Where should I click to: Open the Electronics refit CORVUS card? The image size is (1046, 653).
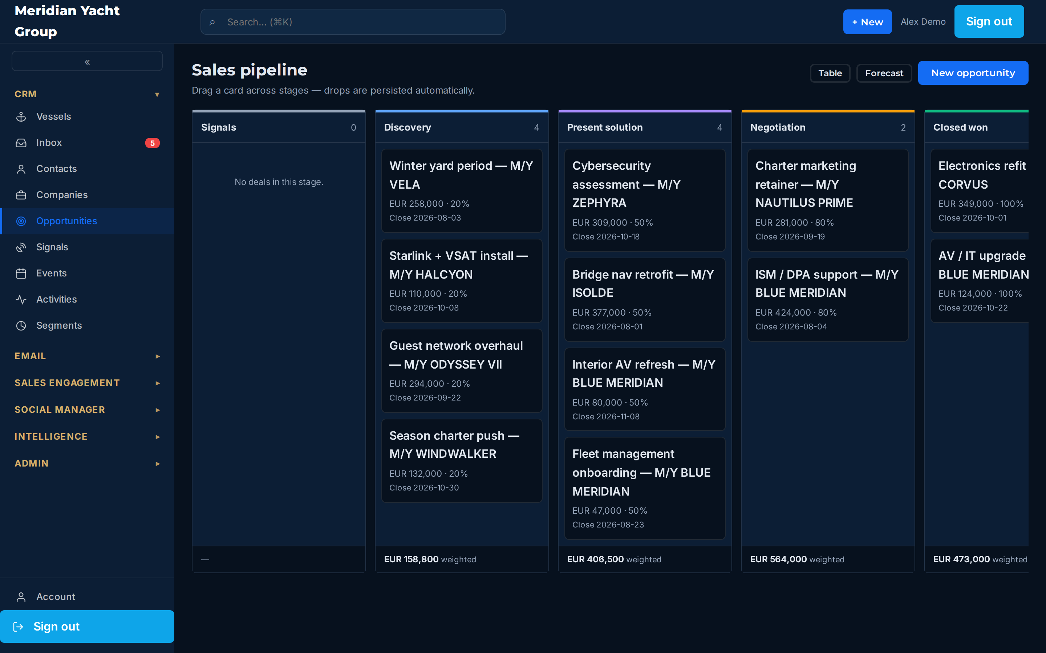[980, 191]
